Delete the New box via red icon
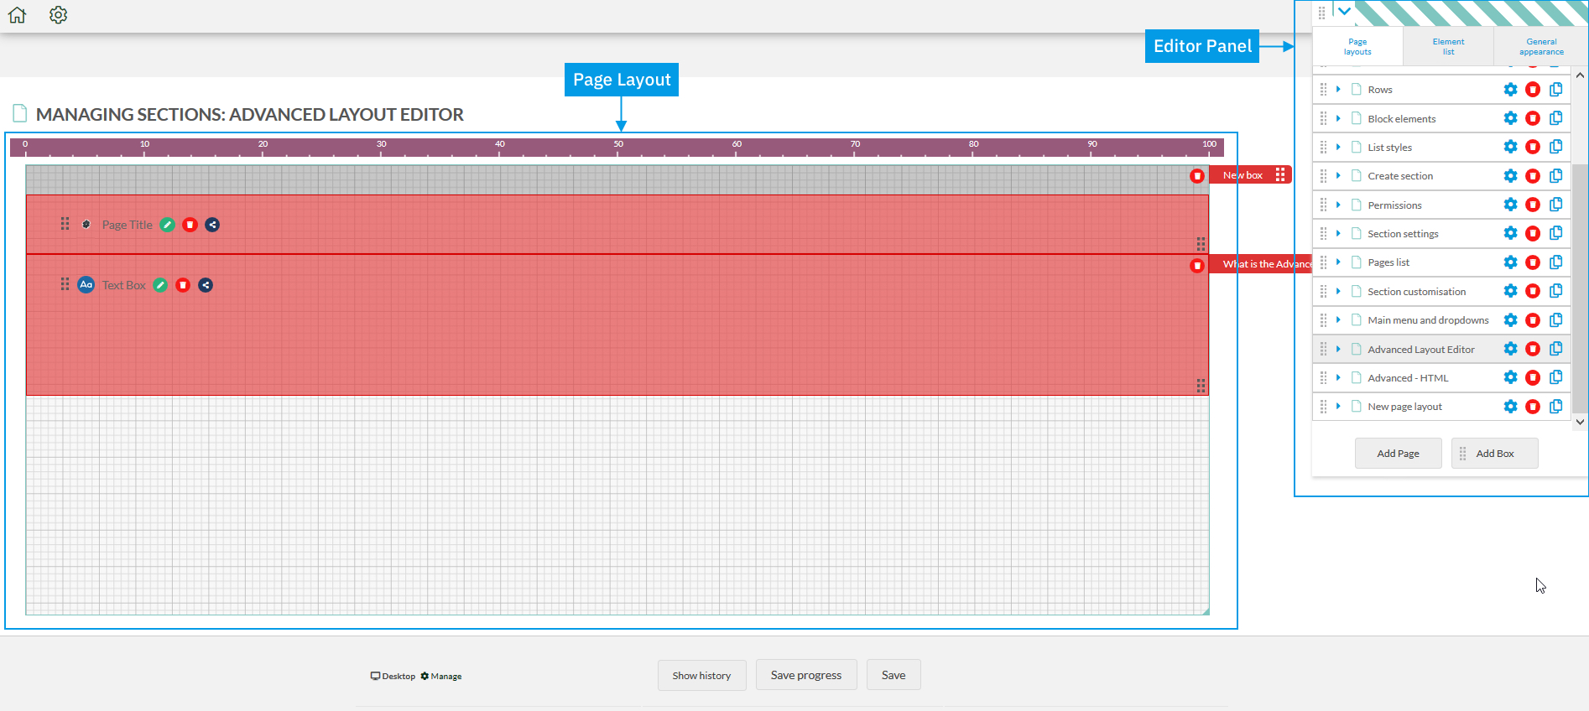 (1197, 175)
